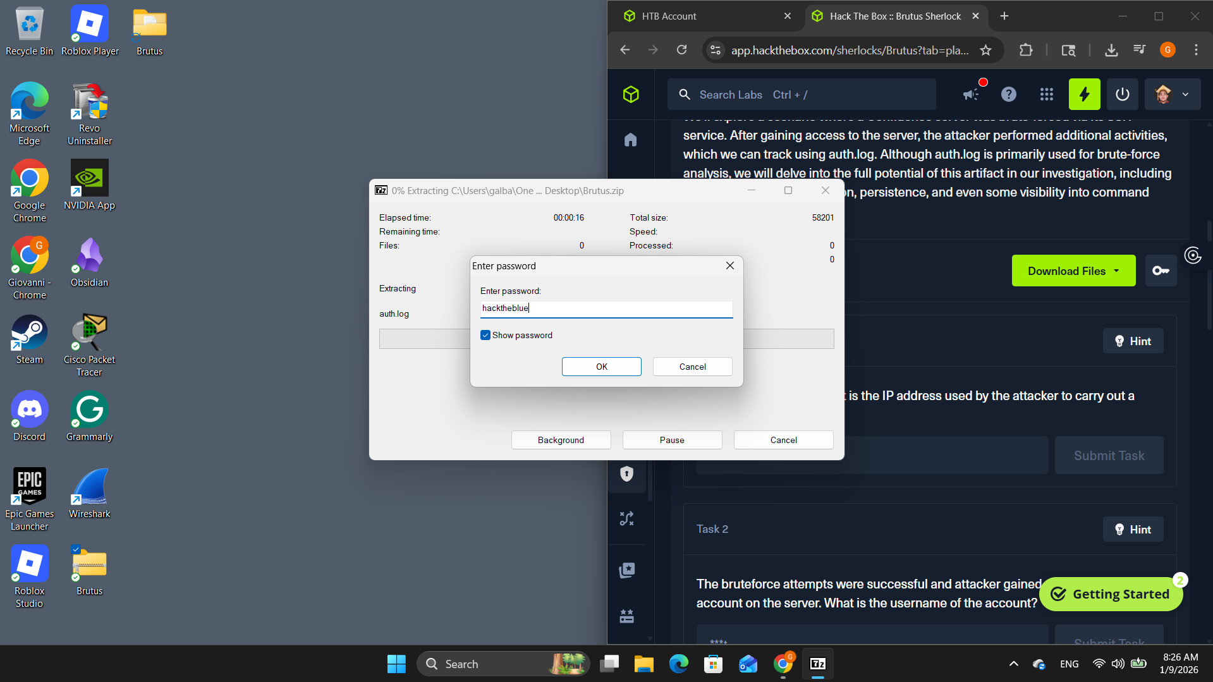This screenshot has height=682, width=1213.
Task: Open the taskbar clock and date
Action: tap(1179, 664)
